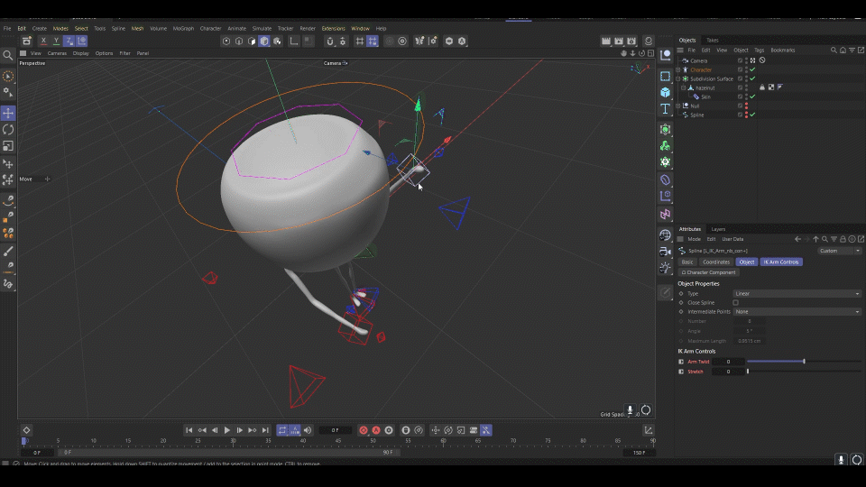Go to end of animation
Screen dimensions: 866x487
(265, 430)
